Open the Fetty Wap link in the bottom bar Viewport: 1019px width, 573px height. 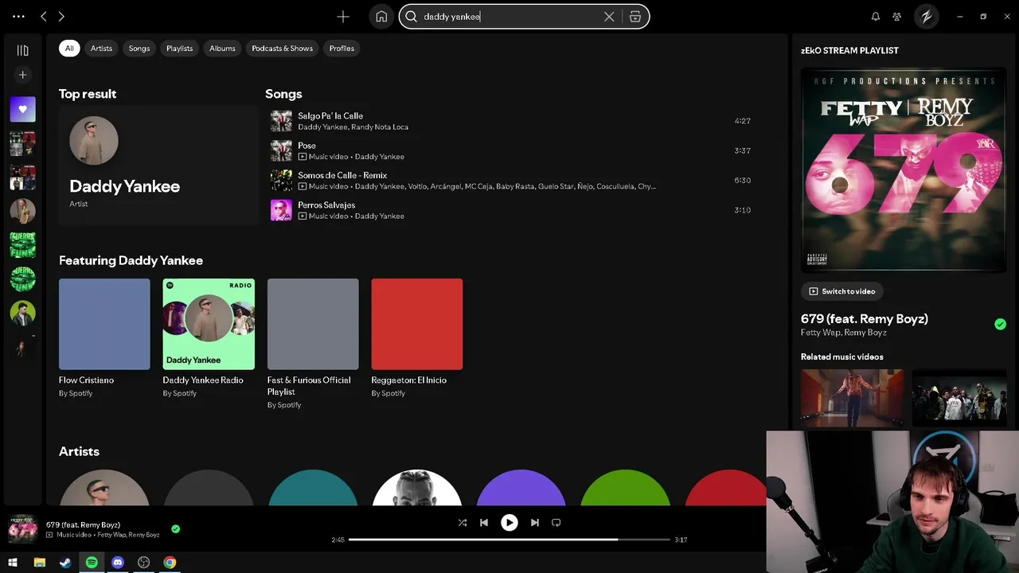[111, 535]
